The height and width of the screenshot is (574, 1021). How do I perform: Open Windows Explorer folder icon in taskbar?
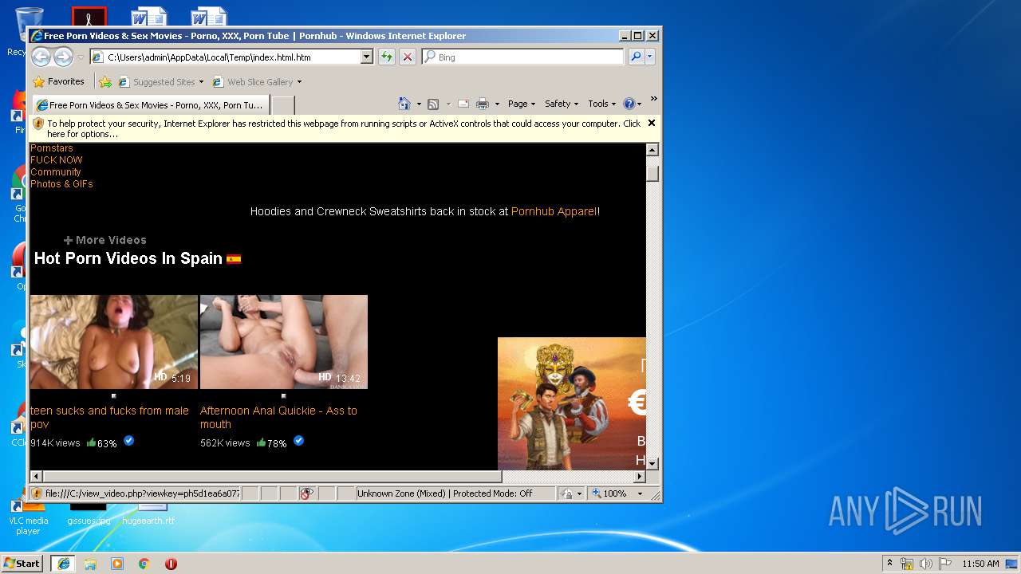pyautogui.click(x=90, y=564)
